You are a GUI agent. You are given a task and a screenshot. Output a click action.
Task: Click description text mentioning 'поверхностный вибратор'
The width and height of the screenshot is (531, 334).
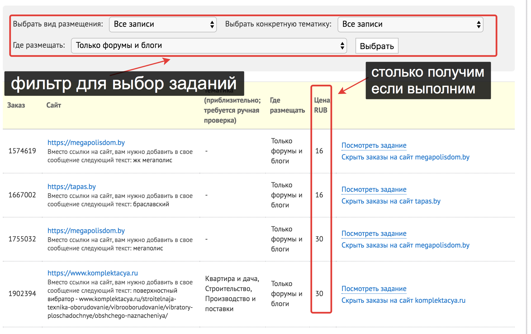pos(120,299)
